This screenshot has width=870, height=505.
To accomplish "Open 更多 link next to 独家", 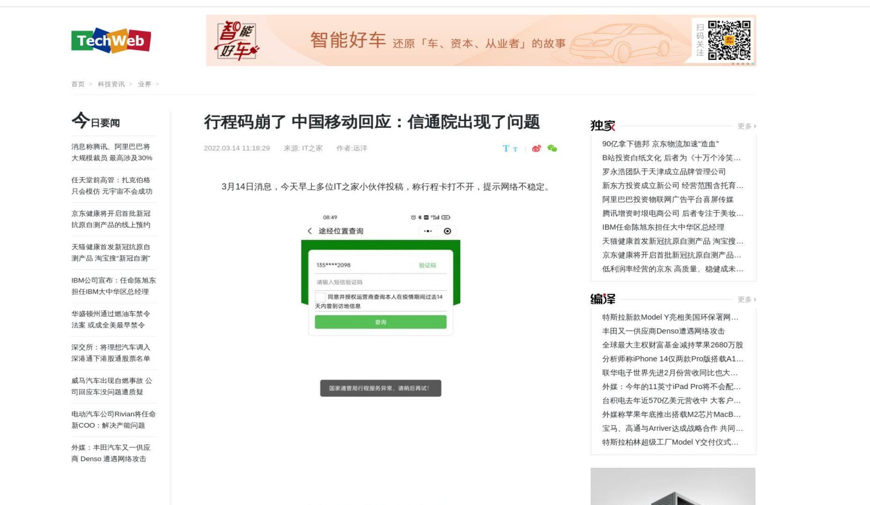I will click(x=746, y=126).
